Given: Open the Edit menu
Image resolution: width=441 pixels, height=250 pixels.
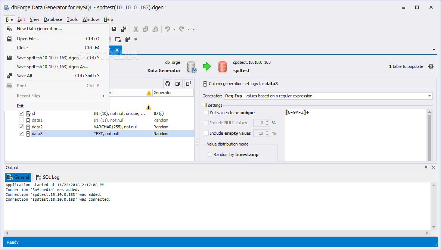Looking at the screenshot, I should point(21,19).
